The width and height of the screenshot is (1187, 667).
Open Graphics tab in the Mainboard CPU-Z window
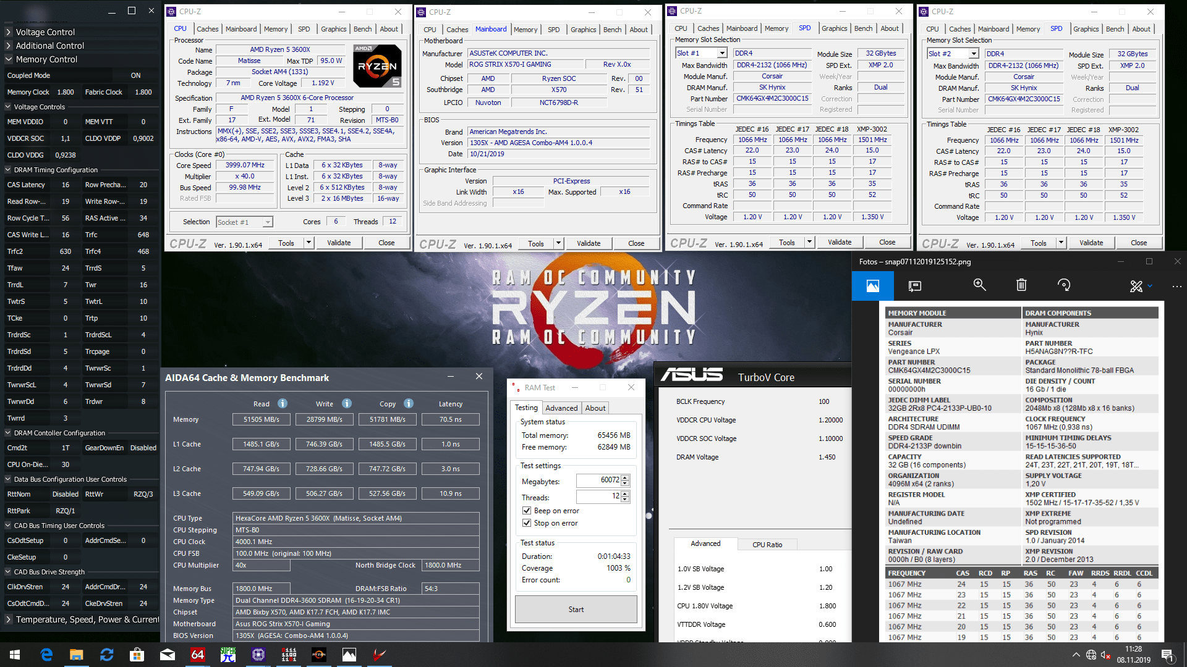tap(583, 30)
